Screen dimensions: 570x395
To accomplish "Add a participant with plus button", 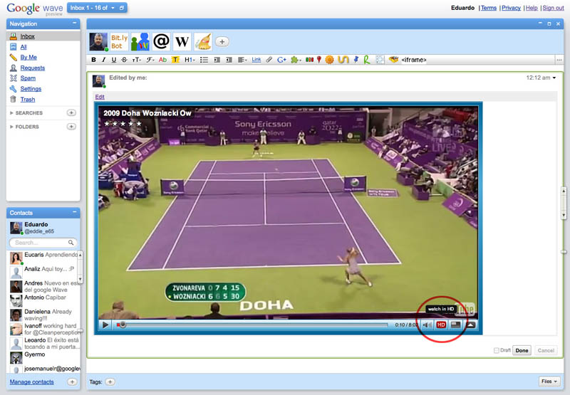I will click(x=222, y=42).
